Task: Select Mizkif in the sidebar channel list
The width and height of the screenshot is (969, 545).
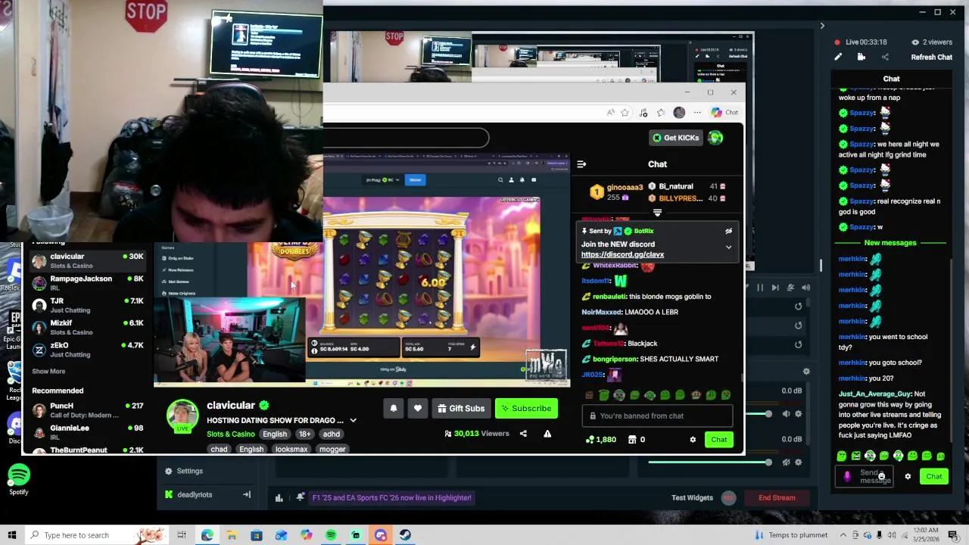Action: pos(87,327)
